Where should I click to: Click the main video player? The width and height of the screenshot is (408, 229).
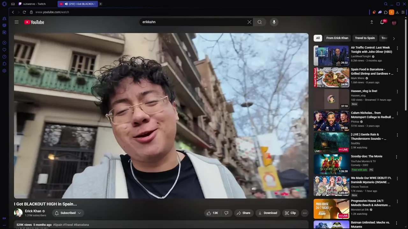click(x=161, y=116)
